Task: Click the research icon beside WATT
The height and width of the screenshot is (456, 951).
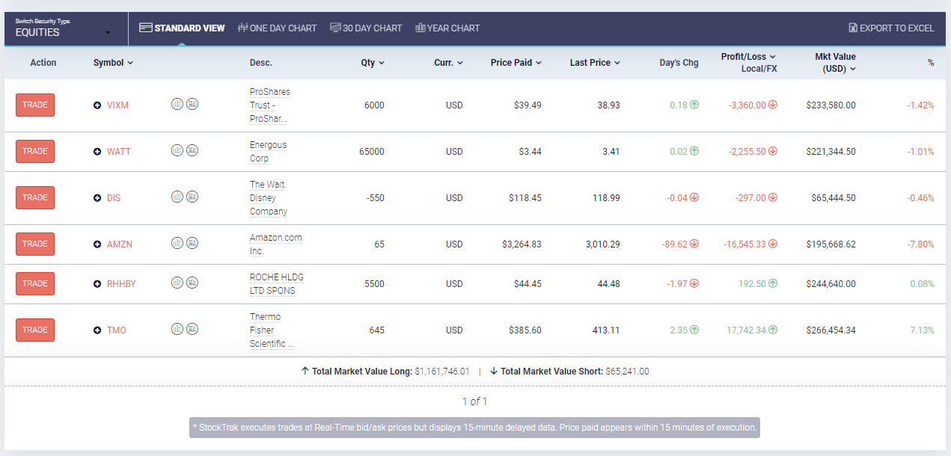Action: 192,150
